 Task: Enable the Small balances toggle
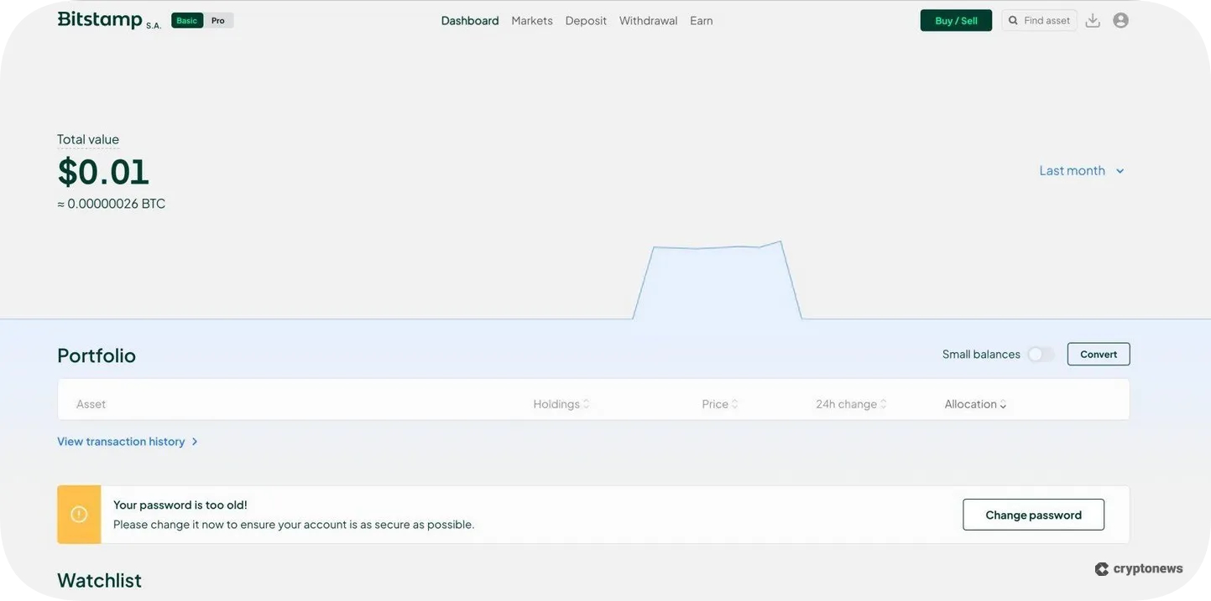[1040, 353]
